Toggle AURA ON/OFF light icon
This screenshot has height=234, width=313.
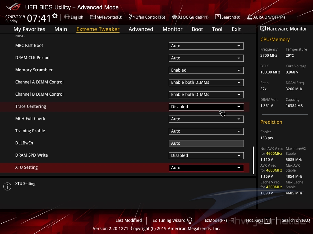click(x=250, y=17)
